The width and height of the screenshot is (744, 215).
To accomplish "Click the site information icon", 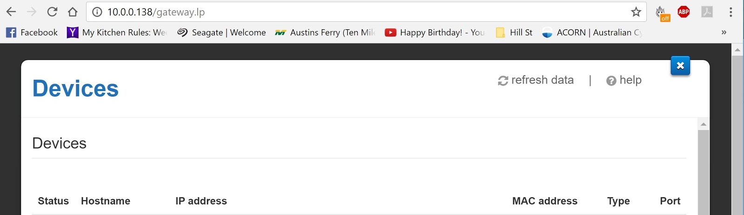I will (x=97, y=12).
